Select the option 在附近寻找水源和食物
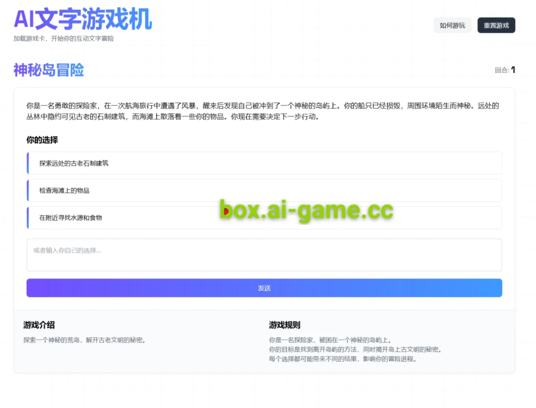 click(264, 218)
